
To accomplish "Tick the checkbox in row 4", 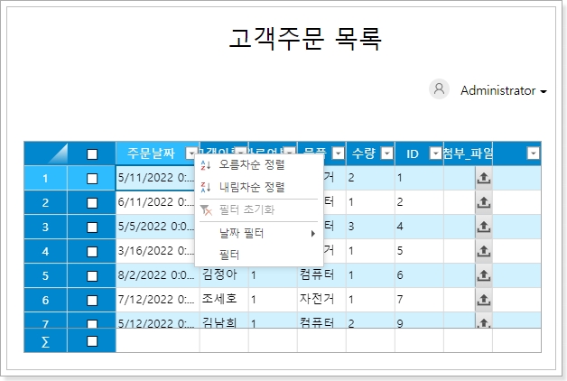I will click(x=92, y=251).
